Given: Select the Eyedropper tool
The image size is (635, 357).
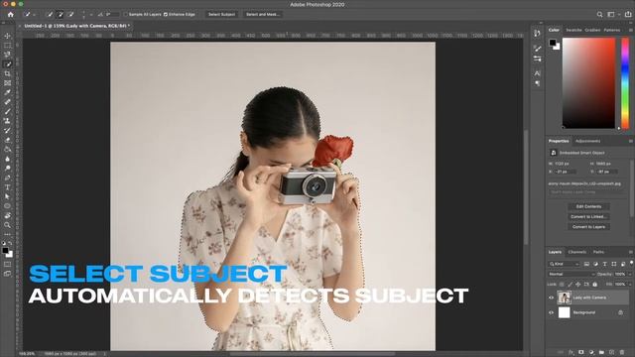Looking at the screenshot, I should pyautogui.click(x=7, y=92).
